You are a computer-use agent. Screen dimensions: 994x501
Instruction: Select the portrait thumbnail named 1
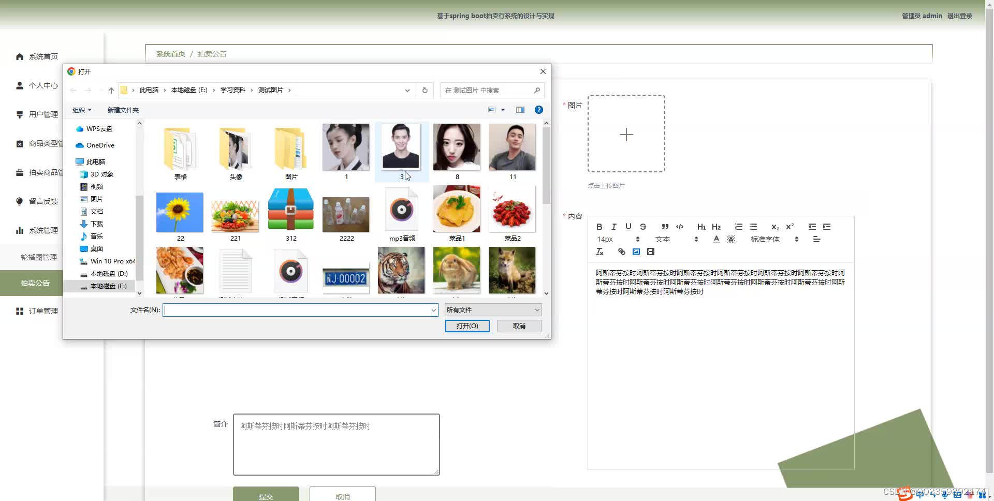point(346,152)
